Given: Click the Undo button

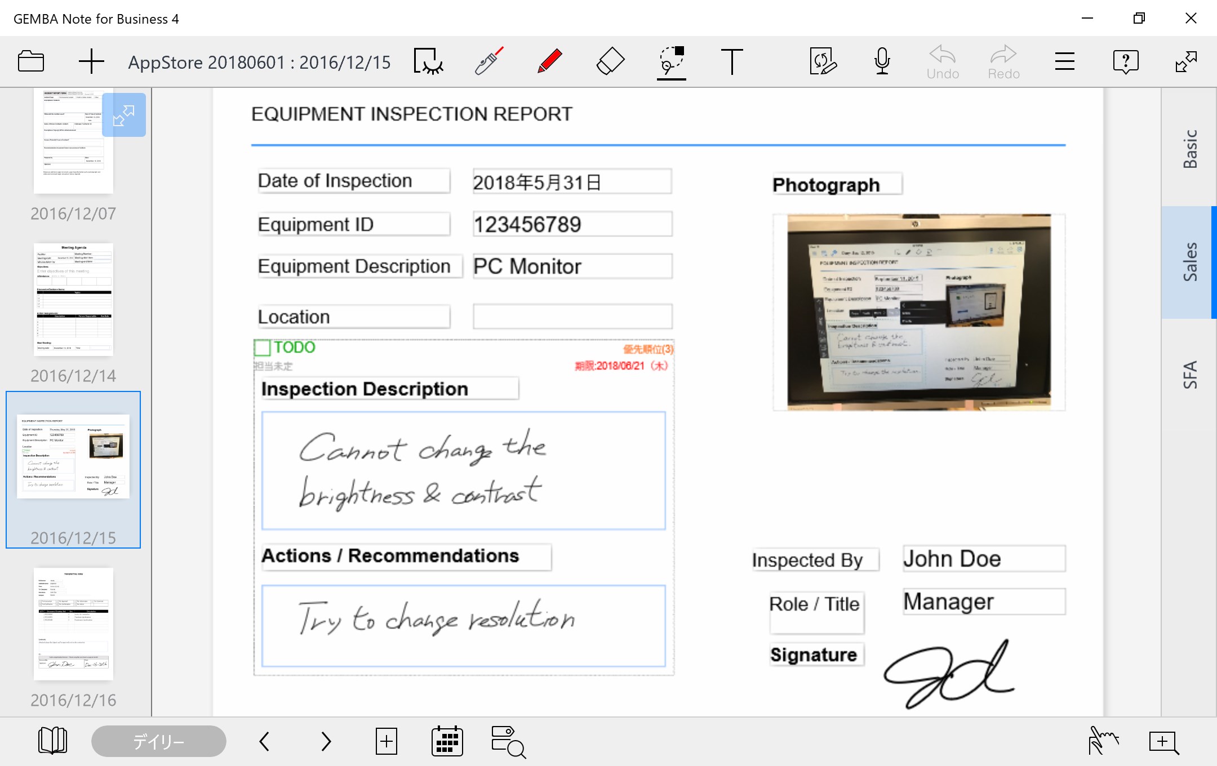Looking at the screenshot, I should point(943,63).
